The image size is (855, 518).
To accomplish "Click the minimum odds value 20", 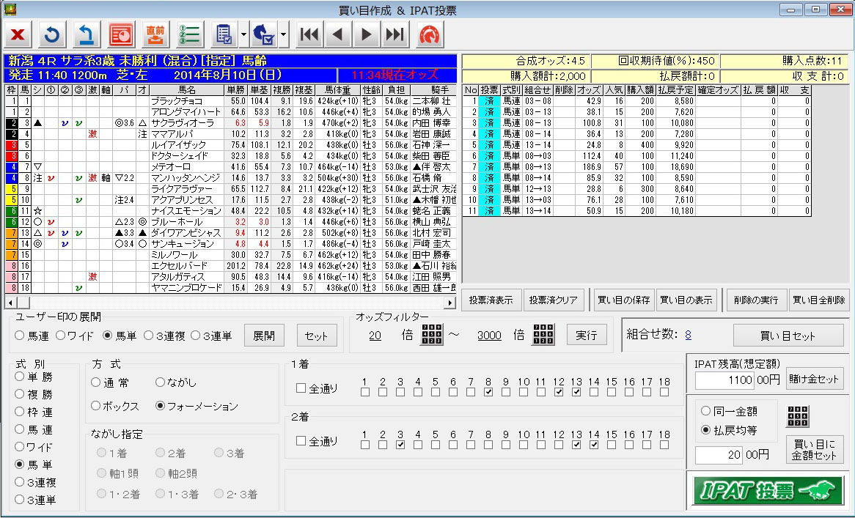I will pyautogui.click(x=375, y=336).
